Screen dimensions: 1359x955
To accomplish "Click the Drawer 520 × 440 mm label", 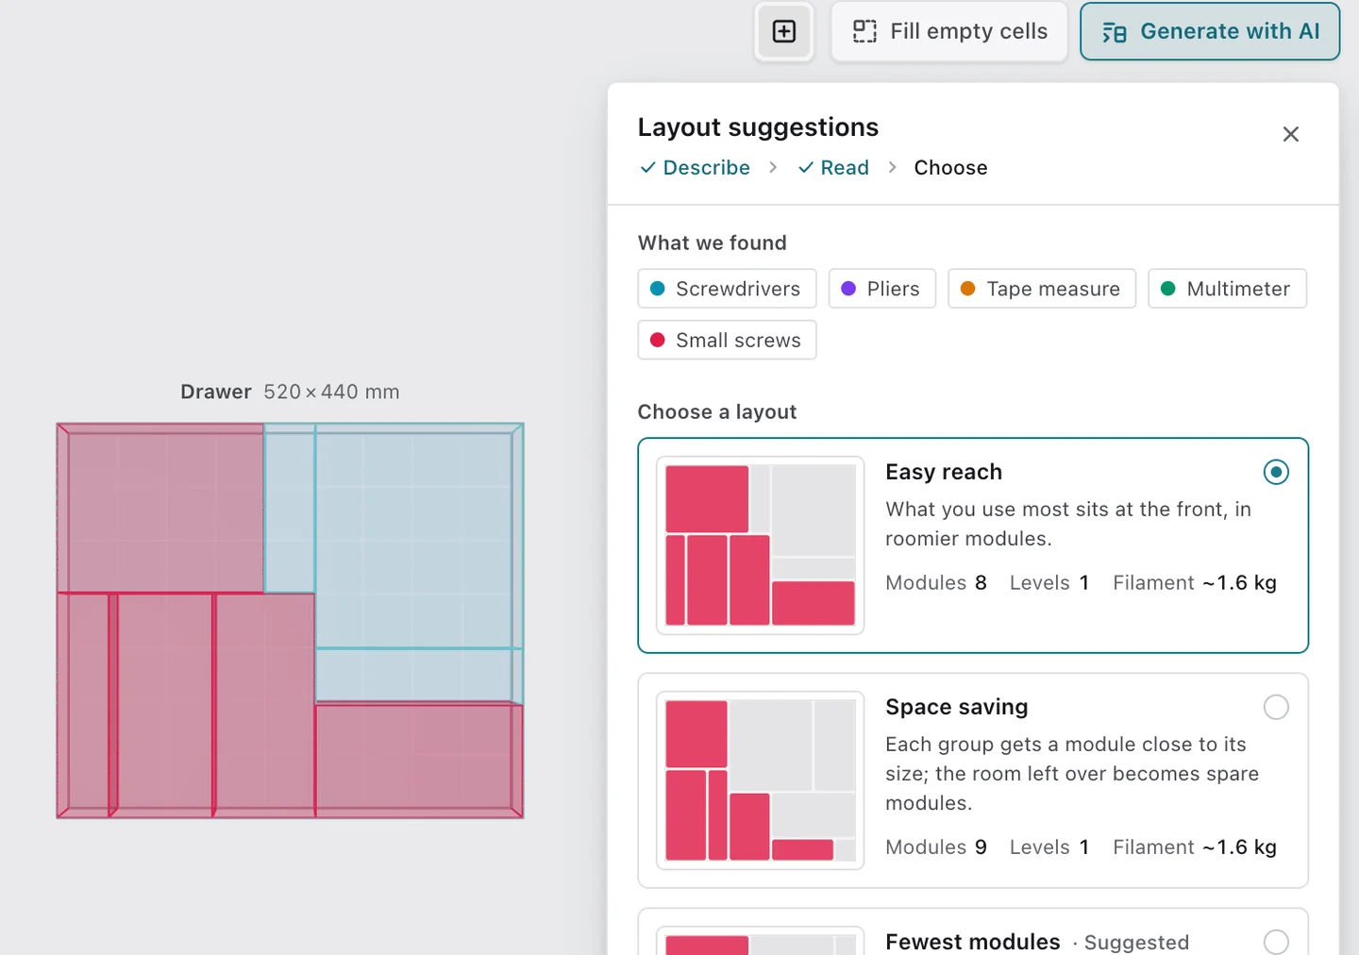I will (290, 392).
